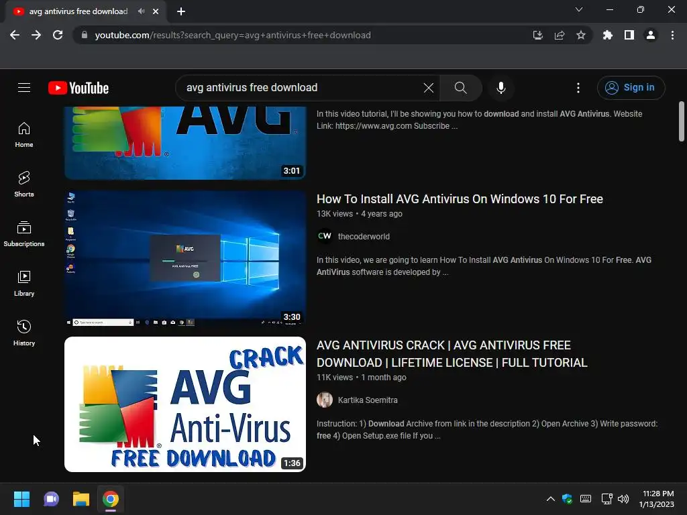The height and width of the screenshot is (515, 687).
Task: Click the 'Instruction: 1) Download Archive' description
Action: click(x=487, y=430)
